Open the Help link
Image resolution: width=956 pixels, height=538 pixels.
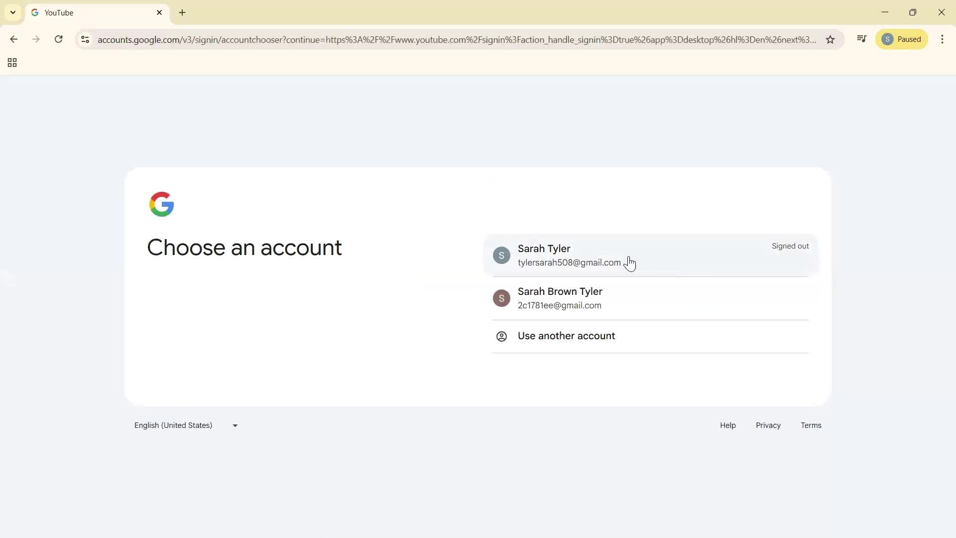click(x=727, y=425)
